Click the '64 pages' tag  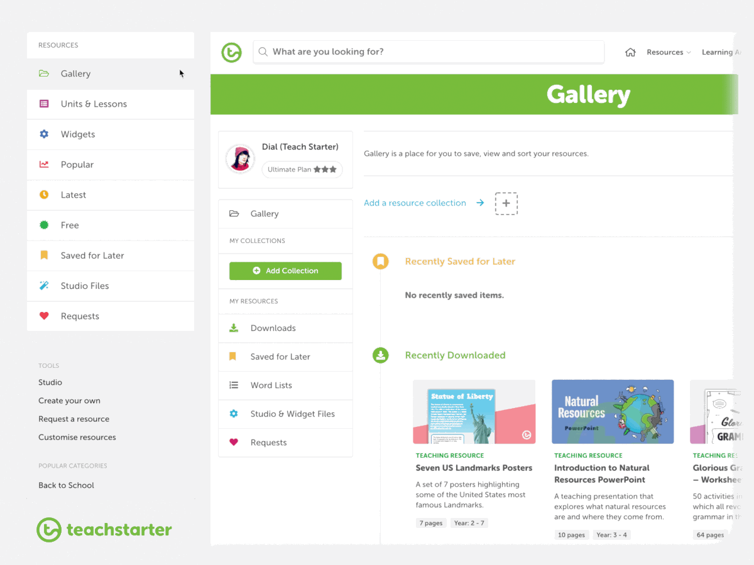tap(710, 535)
